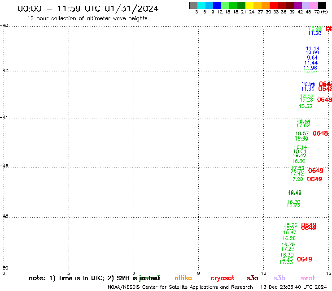332x291 pixels.
Task: Click the red time stamp 0648 beside 15.28
Action: click(x=324, y=100)
